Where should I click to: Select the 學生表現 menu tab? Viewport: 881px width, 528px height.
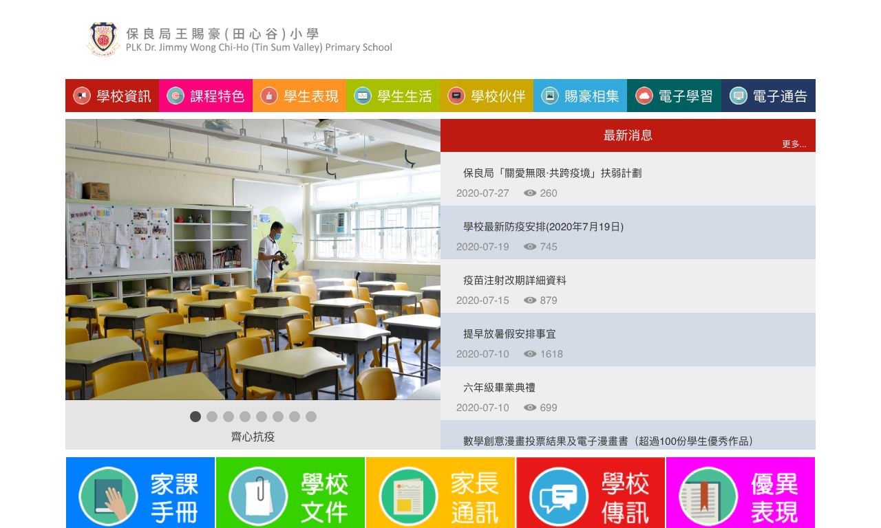click(299, 96)
